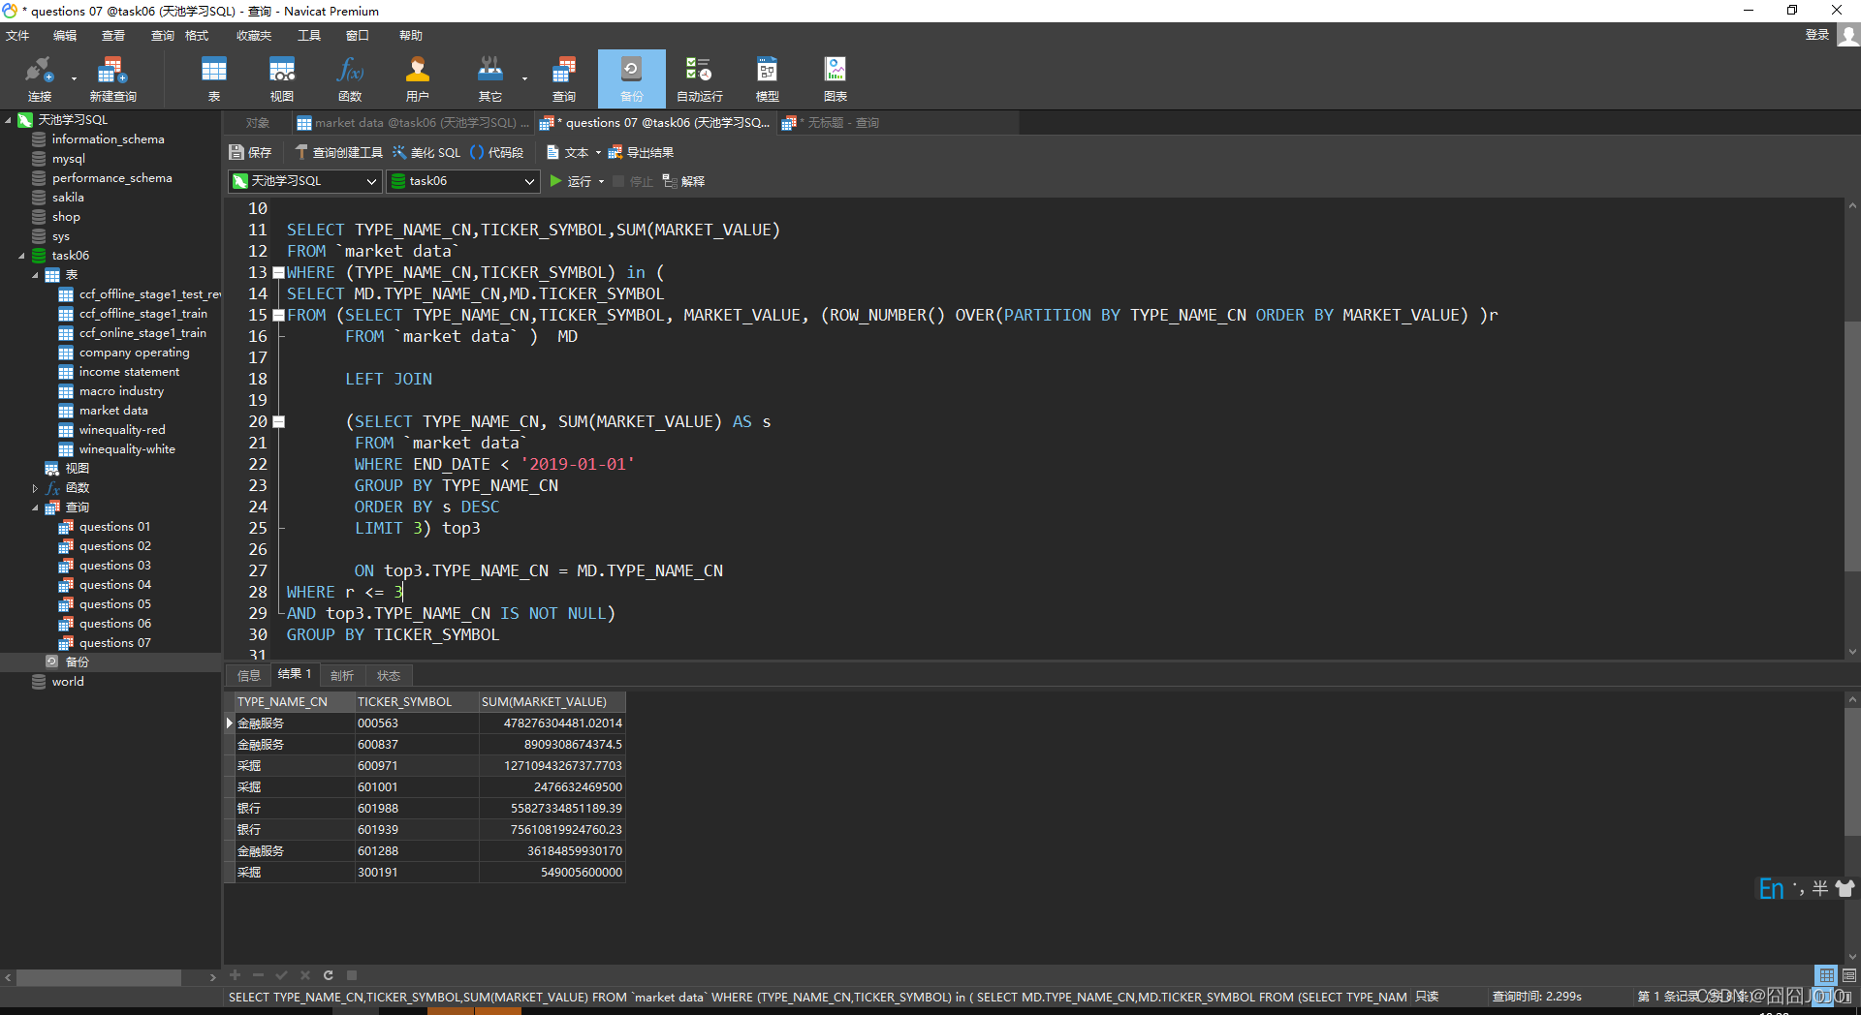
Task: Insert a code snippet (代码段)
Action: tap(496, 152)
